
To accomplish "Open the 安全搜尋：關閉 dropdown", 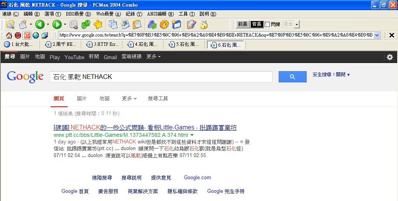I will click(331, 75).
